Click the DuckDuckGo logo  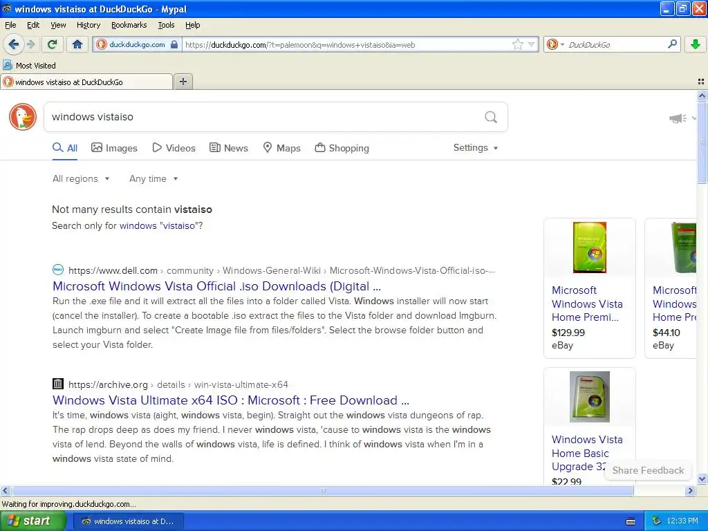pyautogui.click(x=23, y=117)
